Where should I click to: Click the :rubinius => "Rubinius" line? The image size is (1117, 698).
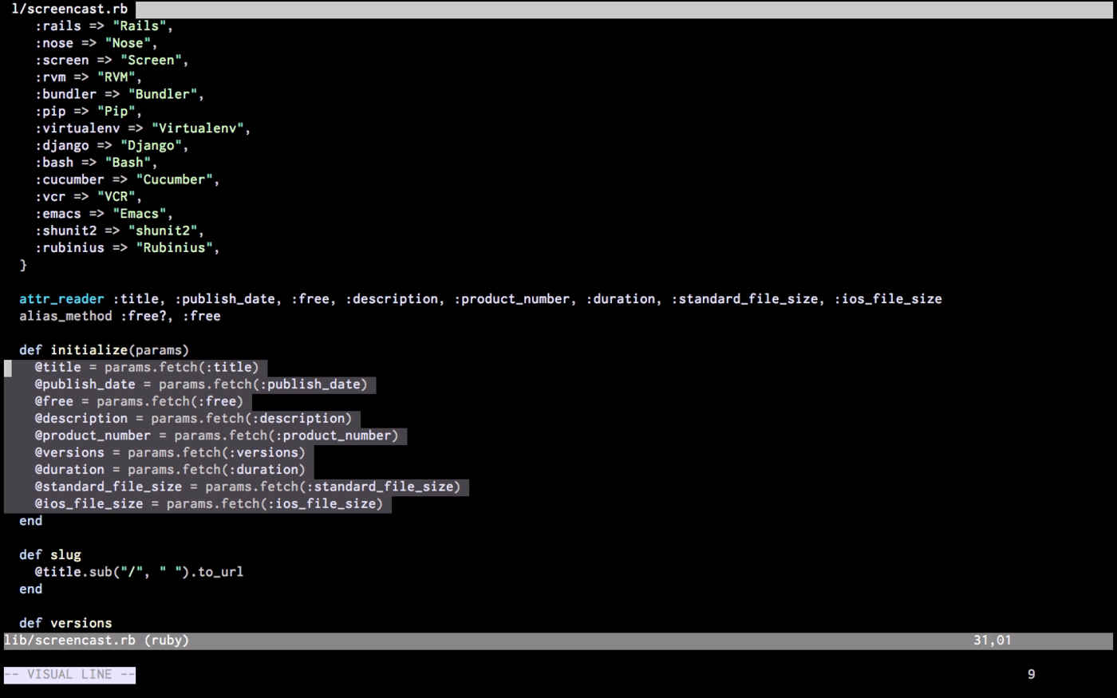(127, 247)
